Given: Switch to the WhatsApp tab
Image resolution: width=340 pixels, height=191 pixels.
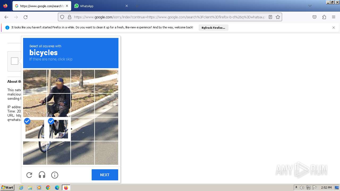Looking at the screenshot, I should coord(101,6).
